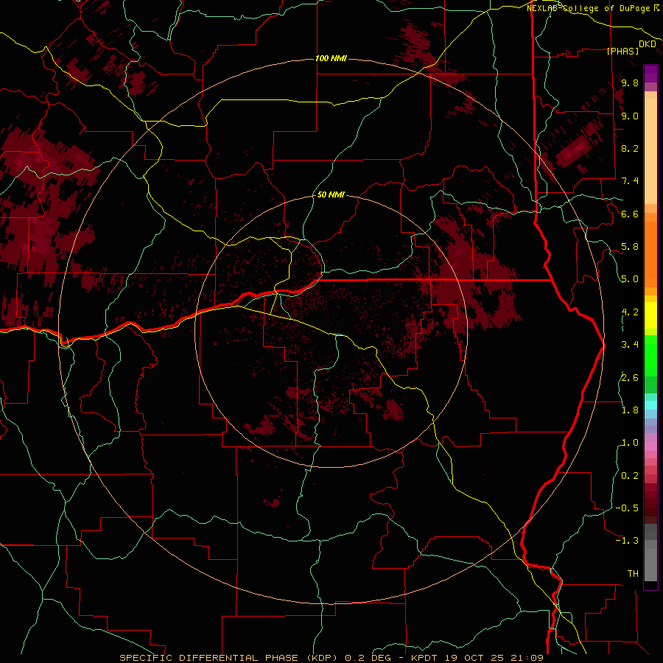
Task: Select the [PHAS] legend label
Action: (x=622, y=52)
